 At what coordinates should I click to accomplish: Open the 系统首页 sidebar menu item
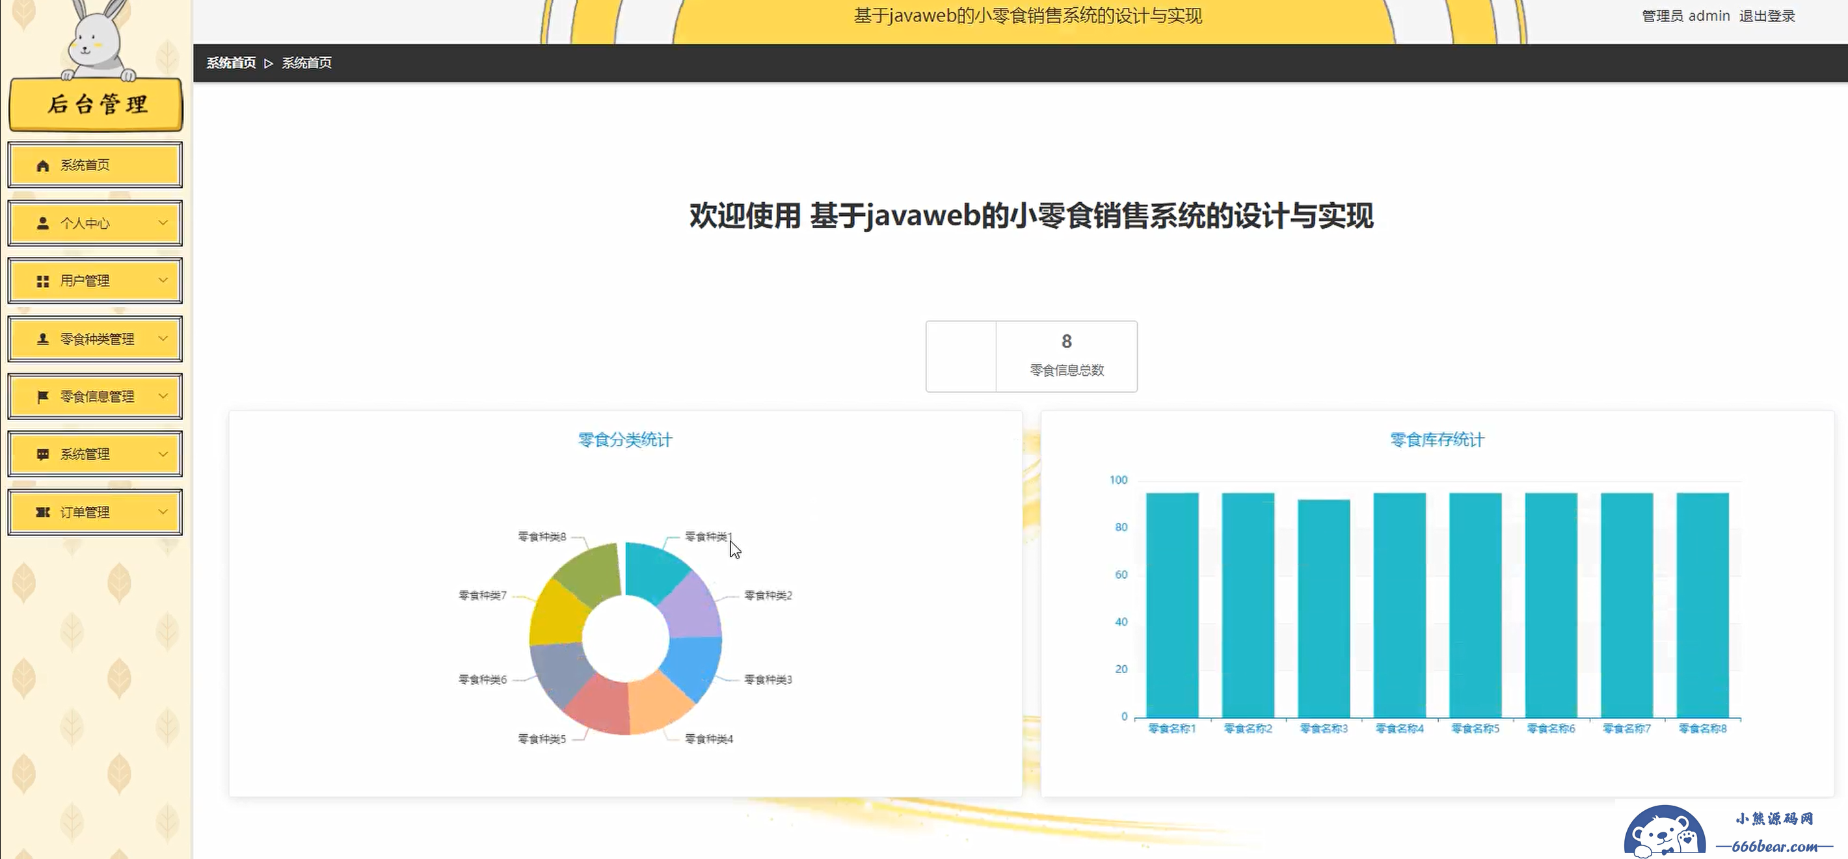point(95,165)
